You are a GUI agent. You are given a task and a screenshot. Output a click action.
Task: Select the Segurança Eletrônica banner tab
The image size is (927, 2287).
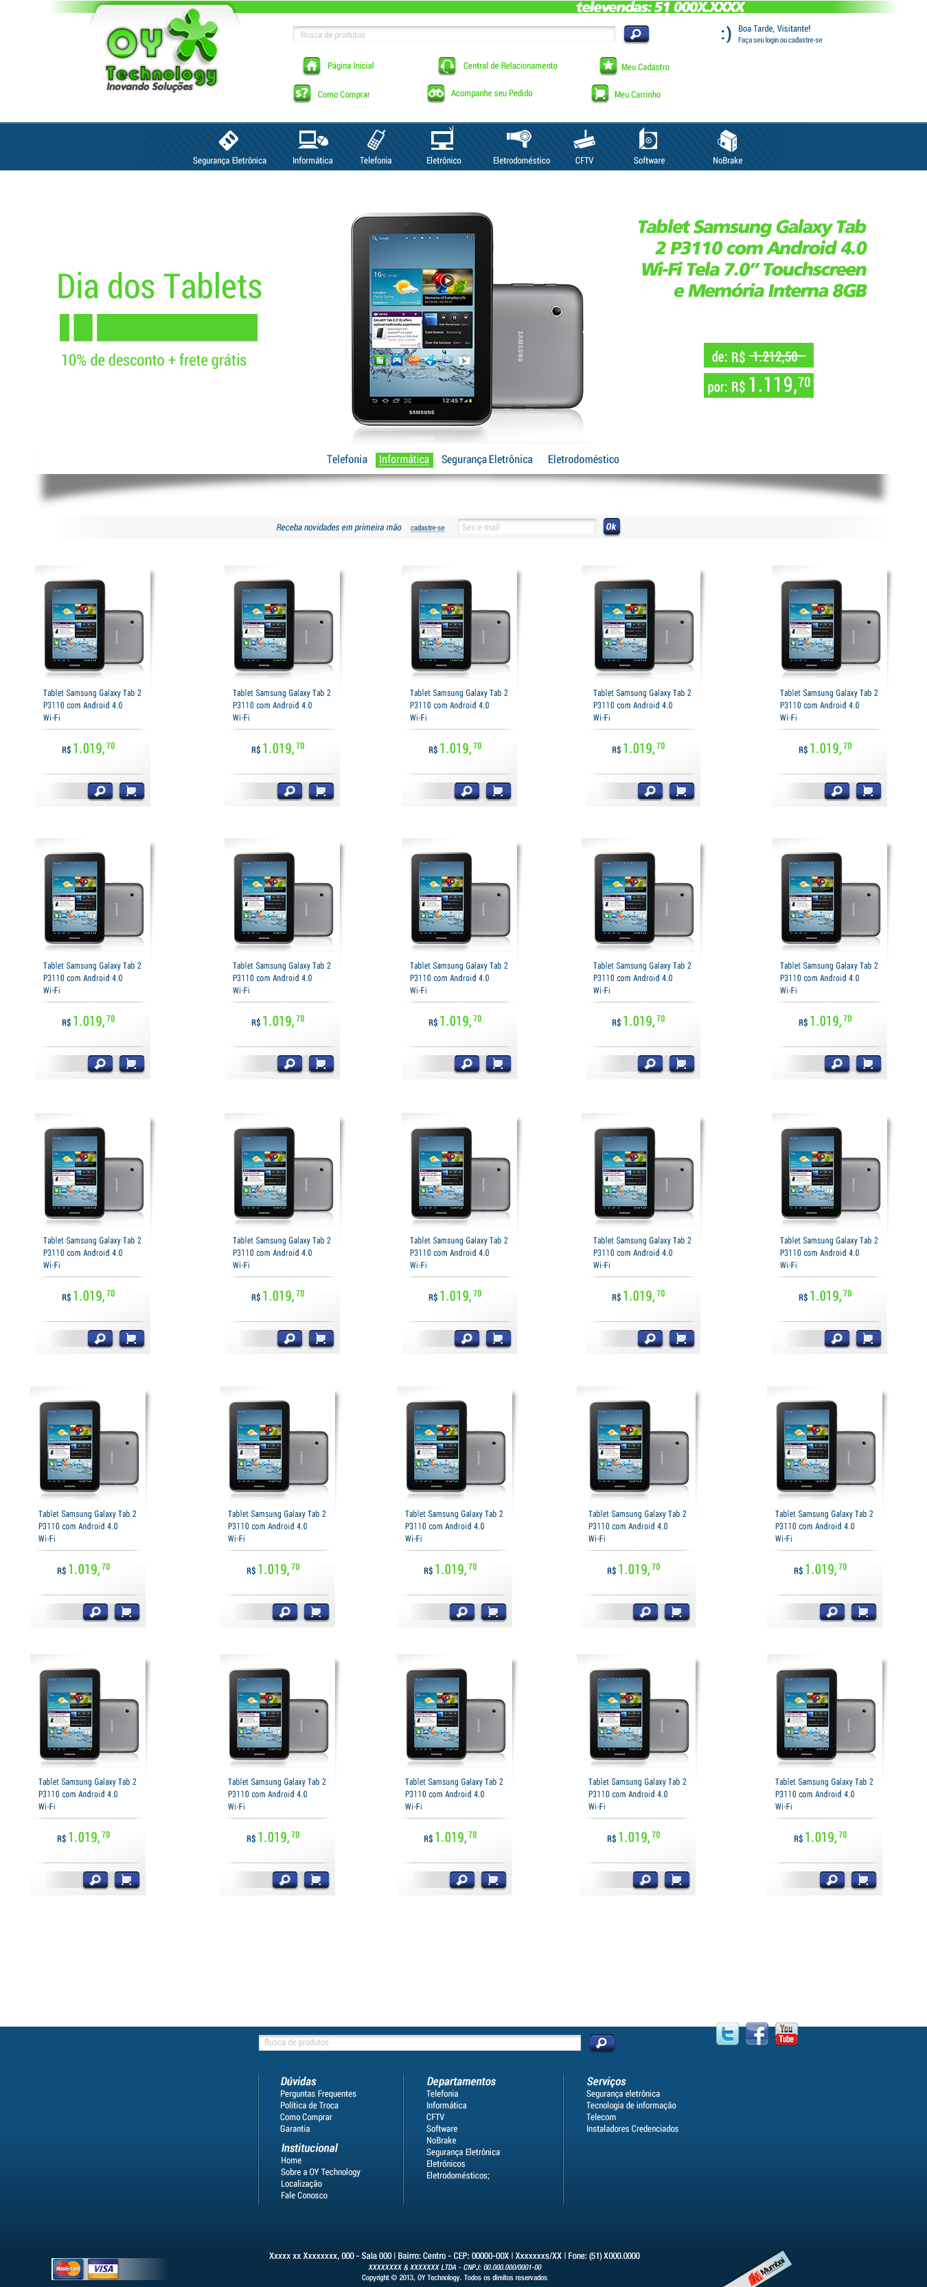tap(487, 459)
